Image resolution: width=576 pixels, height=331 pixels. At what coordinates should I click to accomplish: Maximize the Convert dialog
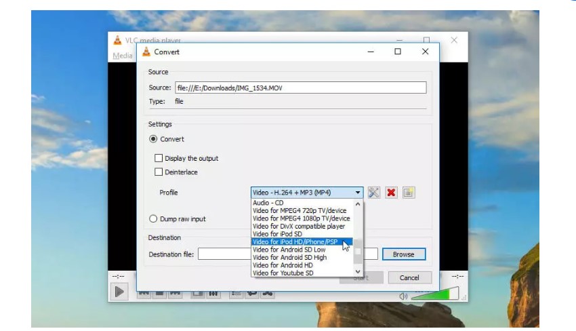click(x=398, y=52)
